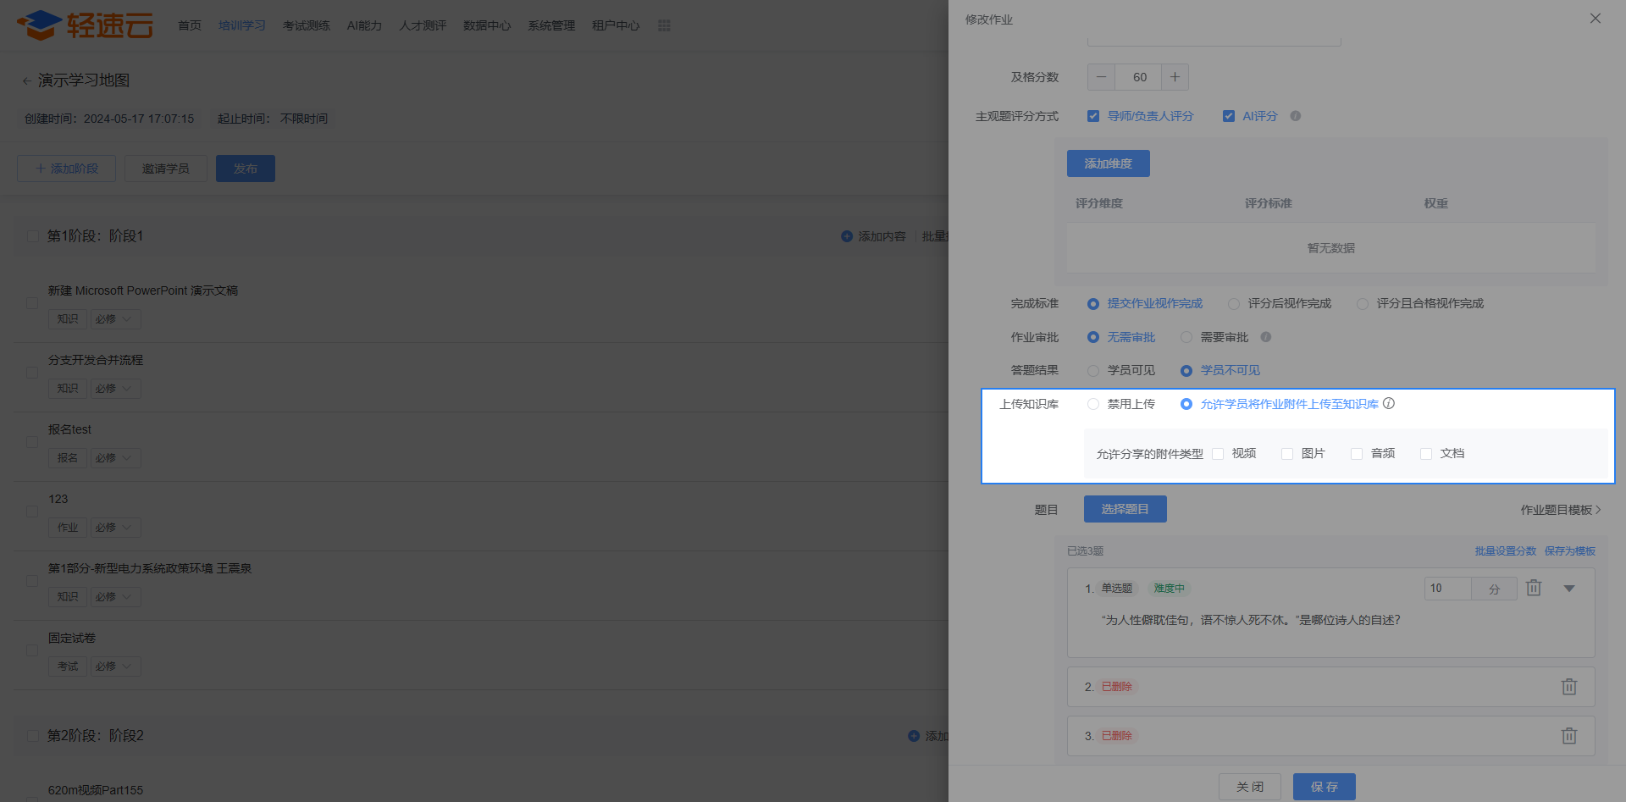Open the 考试测练 menu
The width and height of the screenshot is (1626, 802).
point(306,25)
